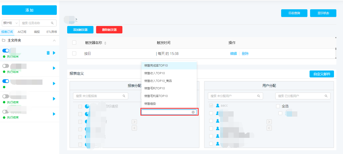Click magnifier in 搜索 已分配用户 box
This screenshot has width=343, height=154.
coord(326,96)
